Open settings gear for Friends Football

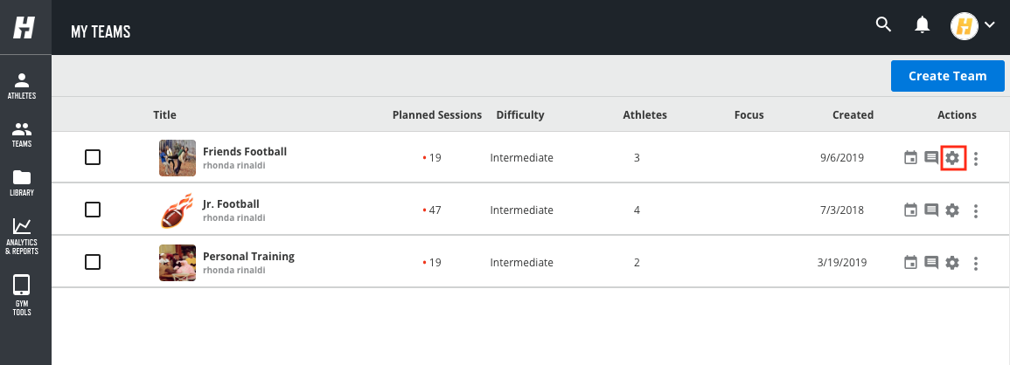(952, 158)
